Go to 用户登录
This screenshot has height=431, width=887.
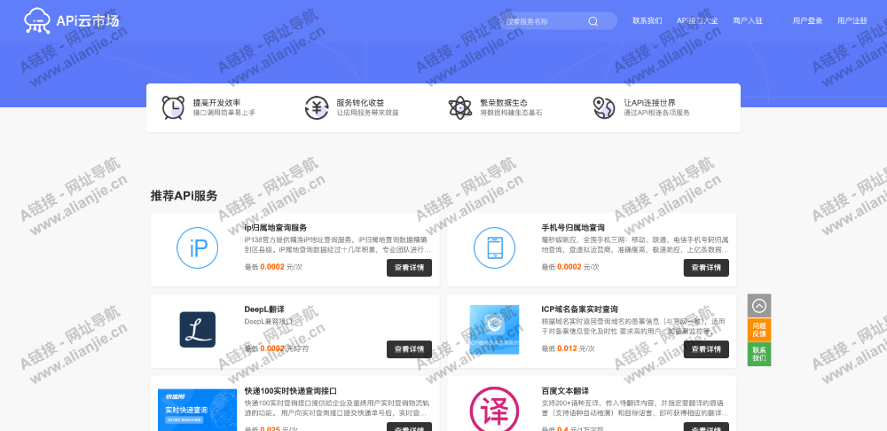pos(808,21)
